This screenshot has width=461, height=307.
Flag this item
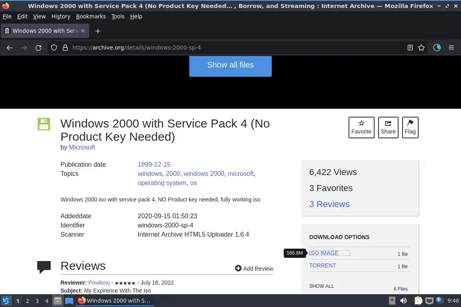coord(410,128)
